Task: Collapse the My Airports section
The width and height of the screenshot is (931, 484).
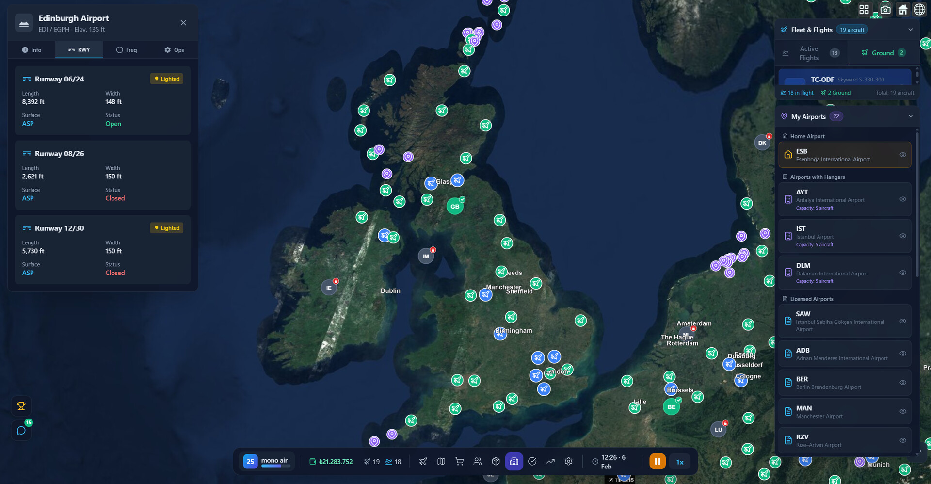Action: [910, 116]
